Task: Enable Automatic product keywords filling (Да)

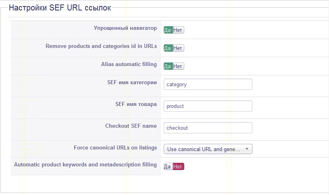Action: [168, 166]
